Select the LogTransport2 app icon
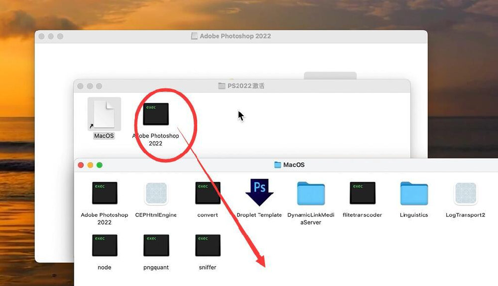498x286 pixels. (466, 193)
